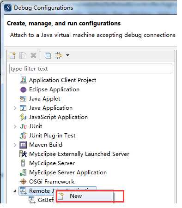Screen dimensions: 182x208
Task: Click the MyEclipse Server Application icon
Action: (23, 172)
